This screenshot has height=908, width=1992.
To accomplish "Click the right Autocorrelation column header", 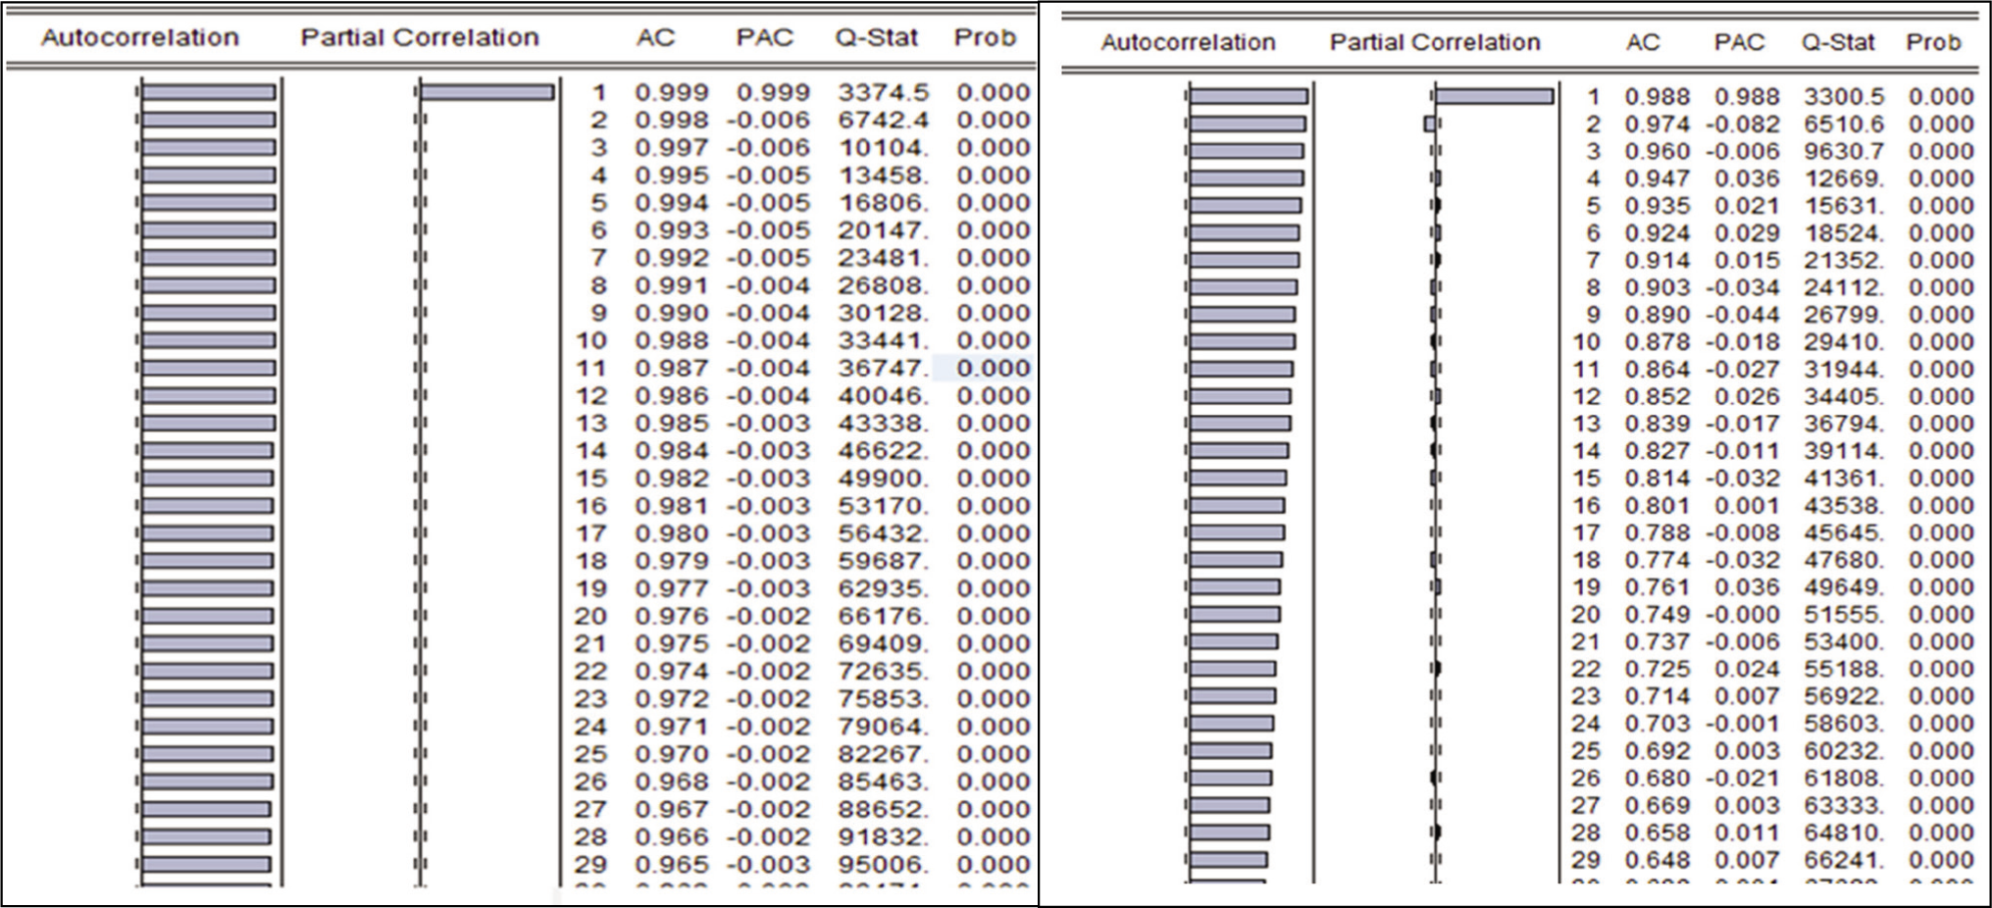I will point(1188,42).
